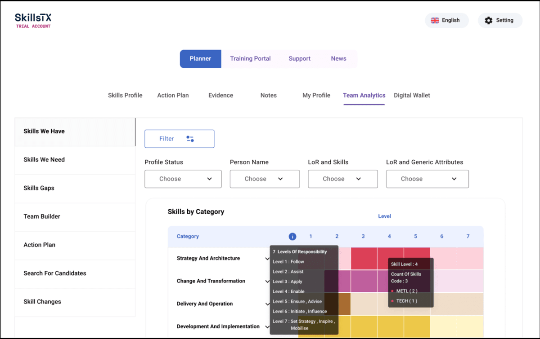Select Skills Gaps in the sidebar

tap(39, 188)
